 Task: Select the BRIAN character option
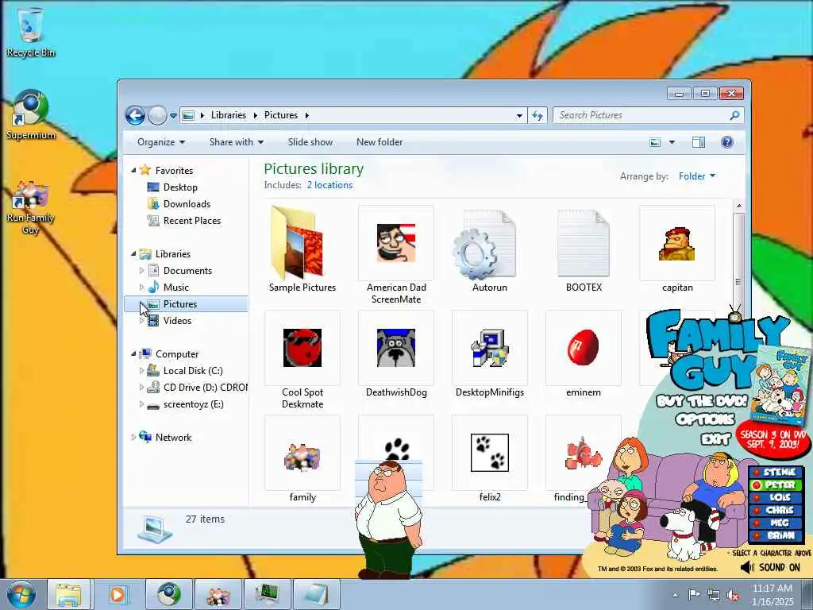[x=775, y=536]
